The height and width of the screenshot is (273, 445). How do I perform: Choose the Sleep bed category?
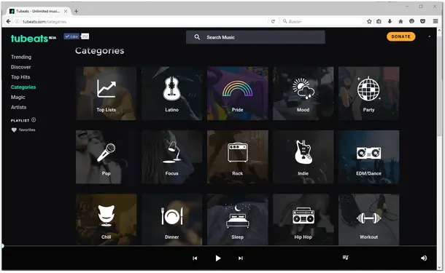coord(238,219)
